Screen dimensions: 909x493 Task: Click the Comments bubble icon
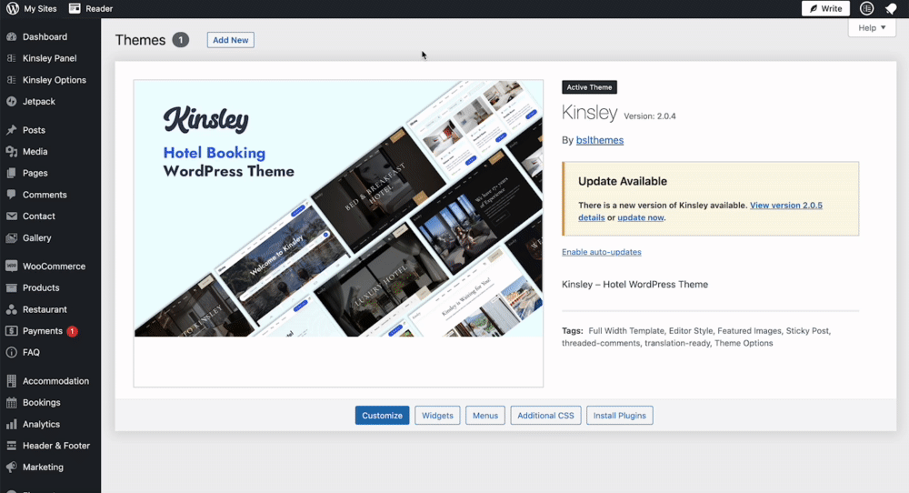click(12, 195)
